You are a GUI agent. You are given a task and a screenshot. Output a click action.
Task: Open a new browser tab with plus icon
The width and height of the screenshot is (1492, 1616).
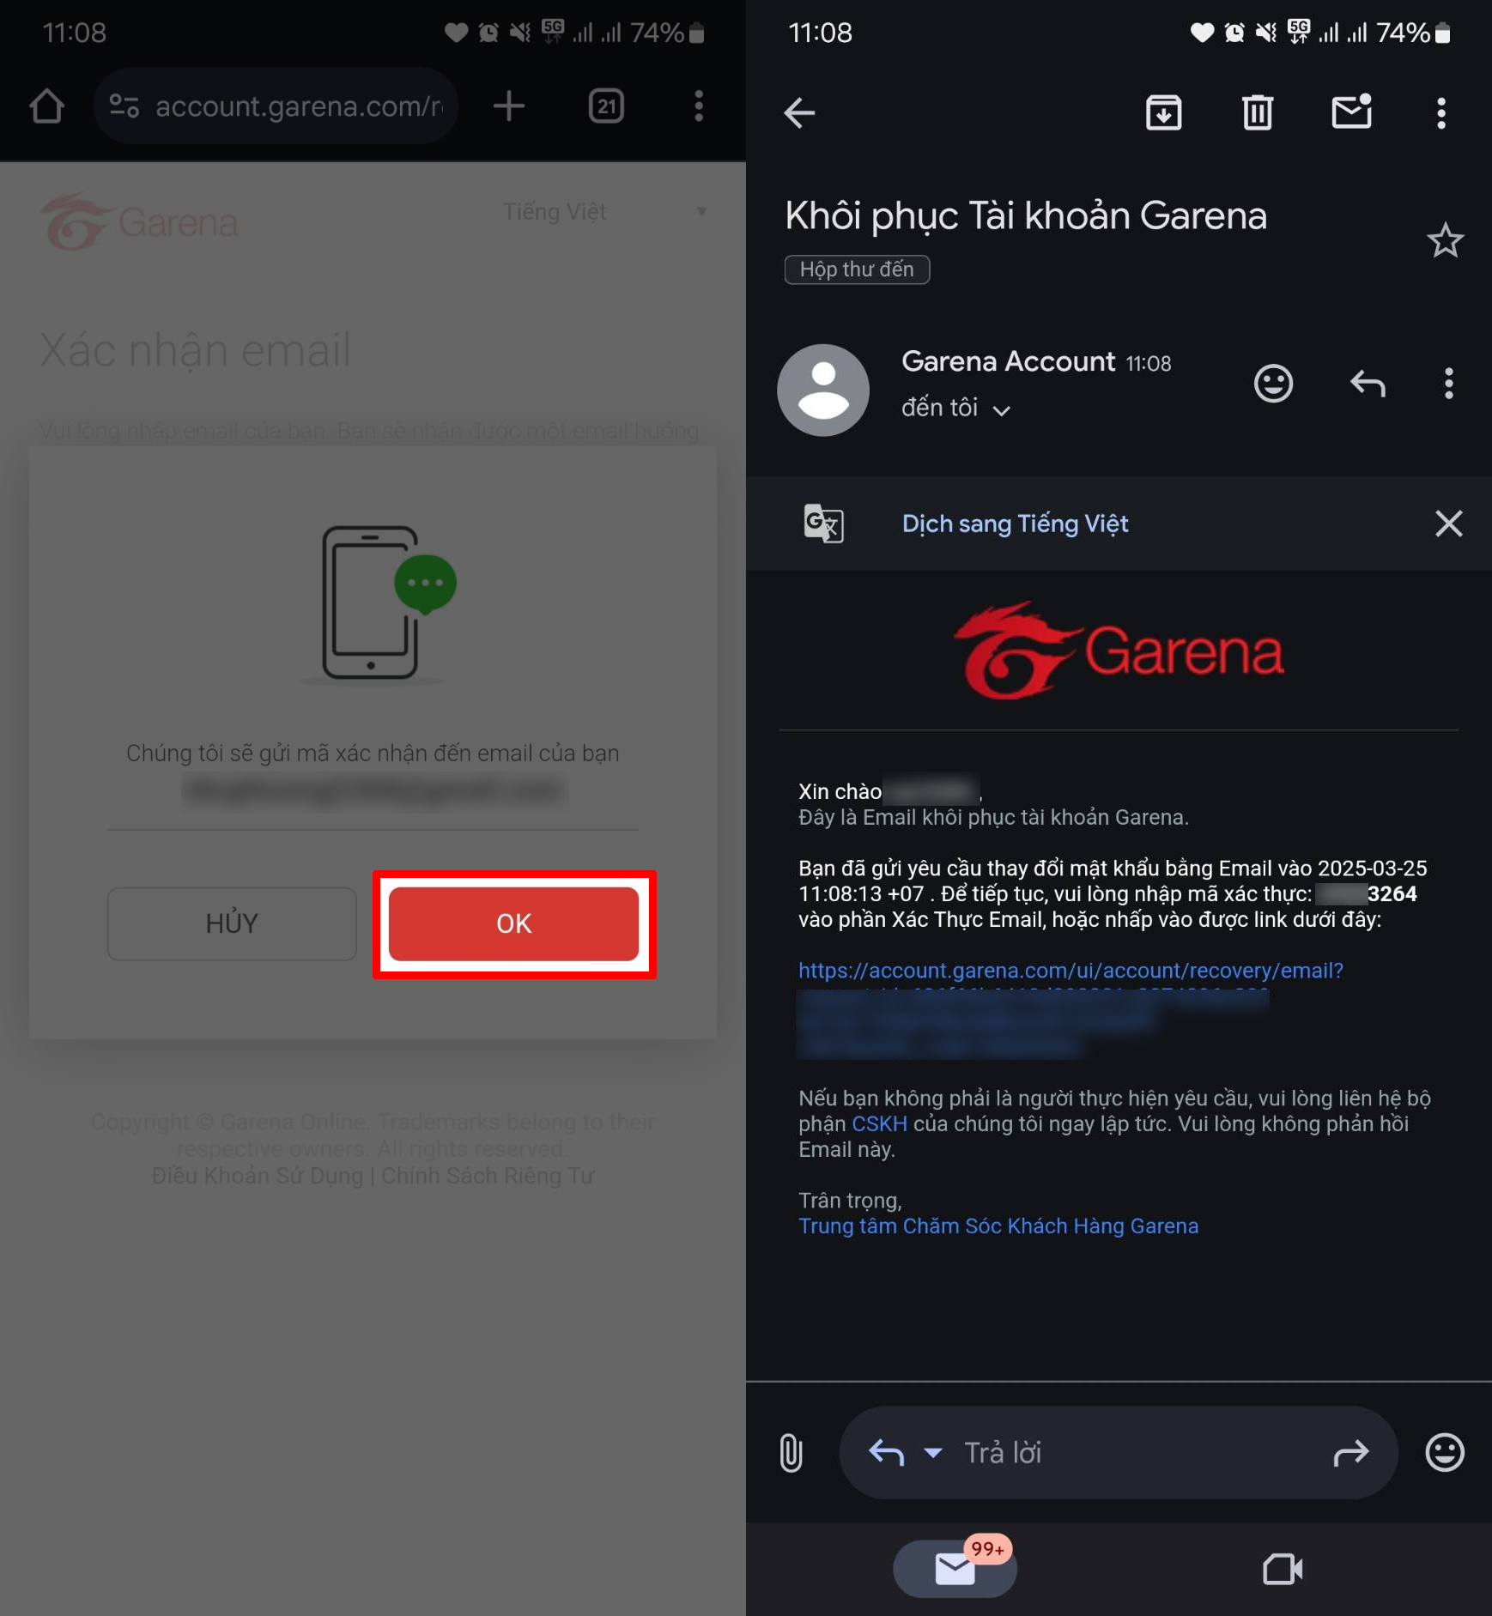click(x=508, y=106)
